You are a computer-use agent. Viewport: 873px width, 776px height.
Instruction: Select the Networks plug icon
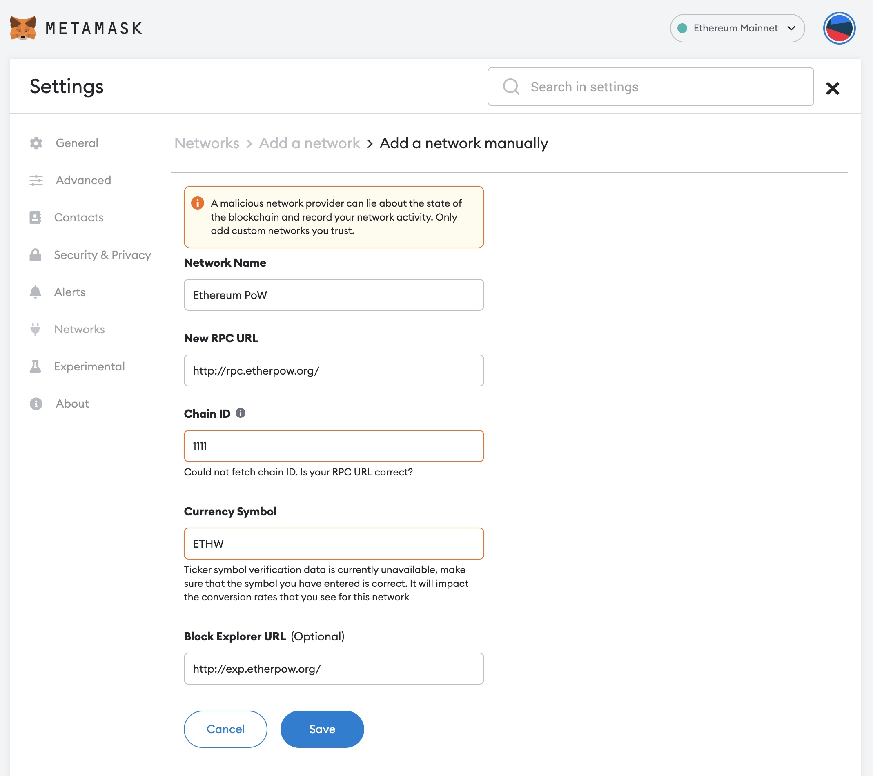pos(36,329)
